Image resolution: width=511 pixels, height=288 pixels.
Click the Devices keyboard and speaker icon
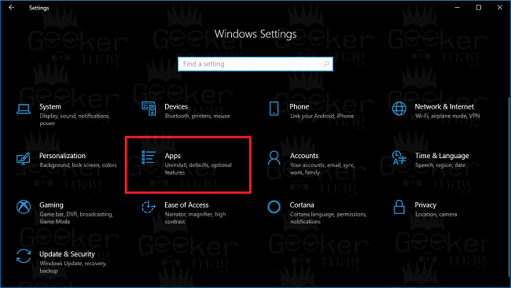[x=149, y=109]
